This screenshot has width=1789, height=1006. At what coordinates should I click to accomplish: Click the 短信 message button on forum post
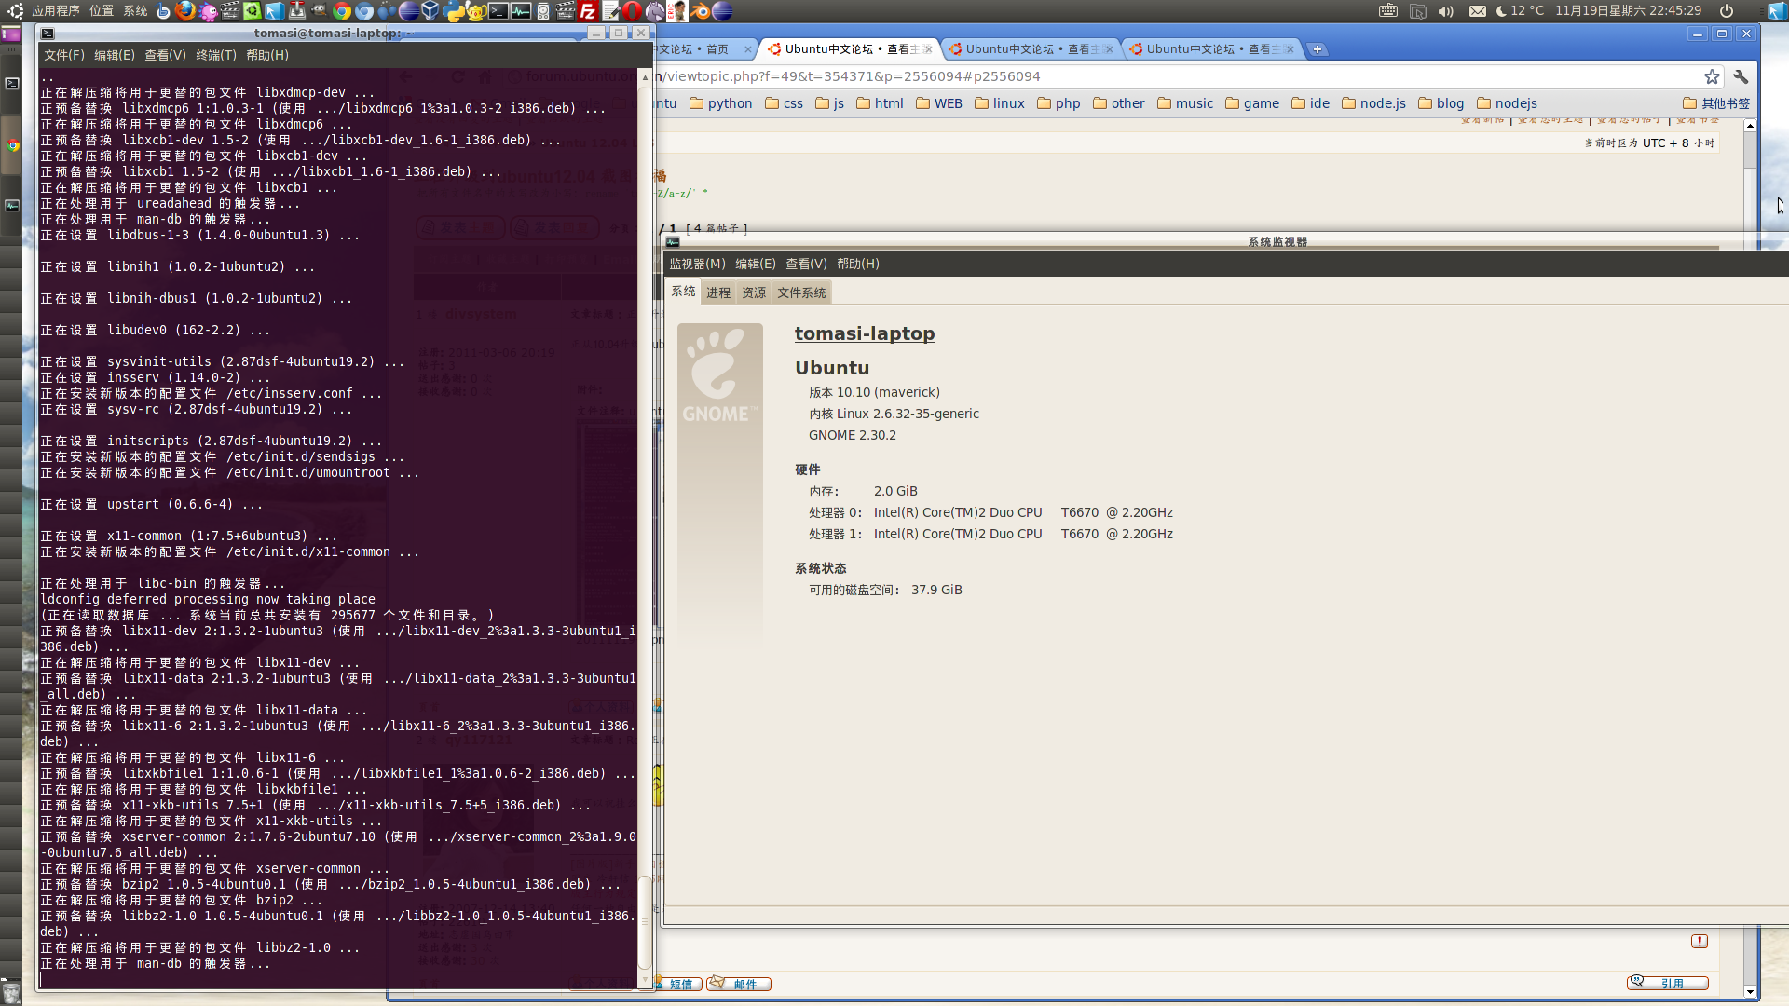click(678, 984)
